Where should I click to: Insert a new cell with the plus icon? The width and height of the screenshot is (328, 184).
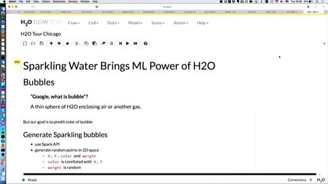pos(51,43)
